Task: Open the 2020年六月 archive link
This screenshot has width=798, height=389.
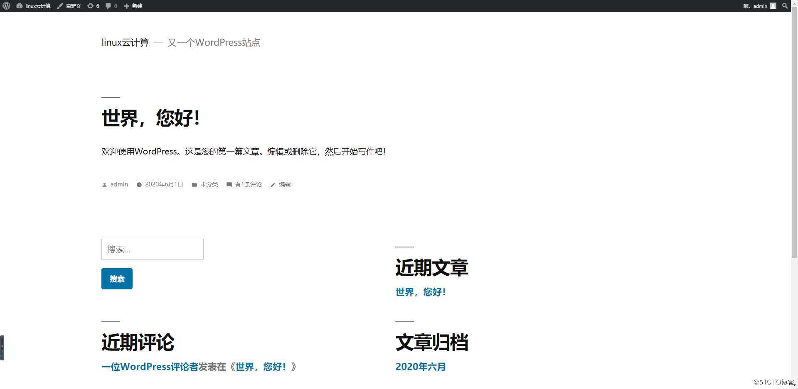Action: 421,367
